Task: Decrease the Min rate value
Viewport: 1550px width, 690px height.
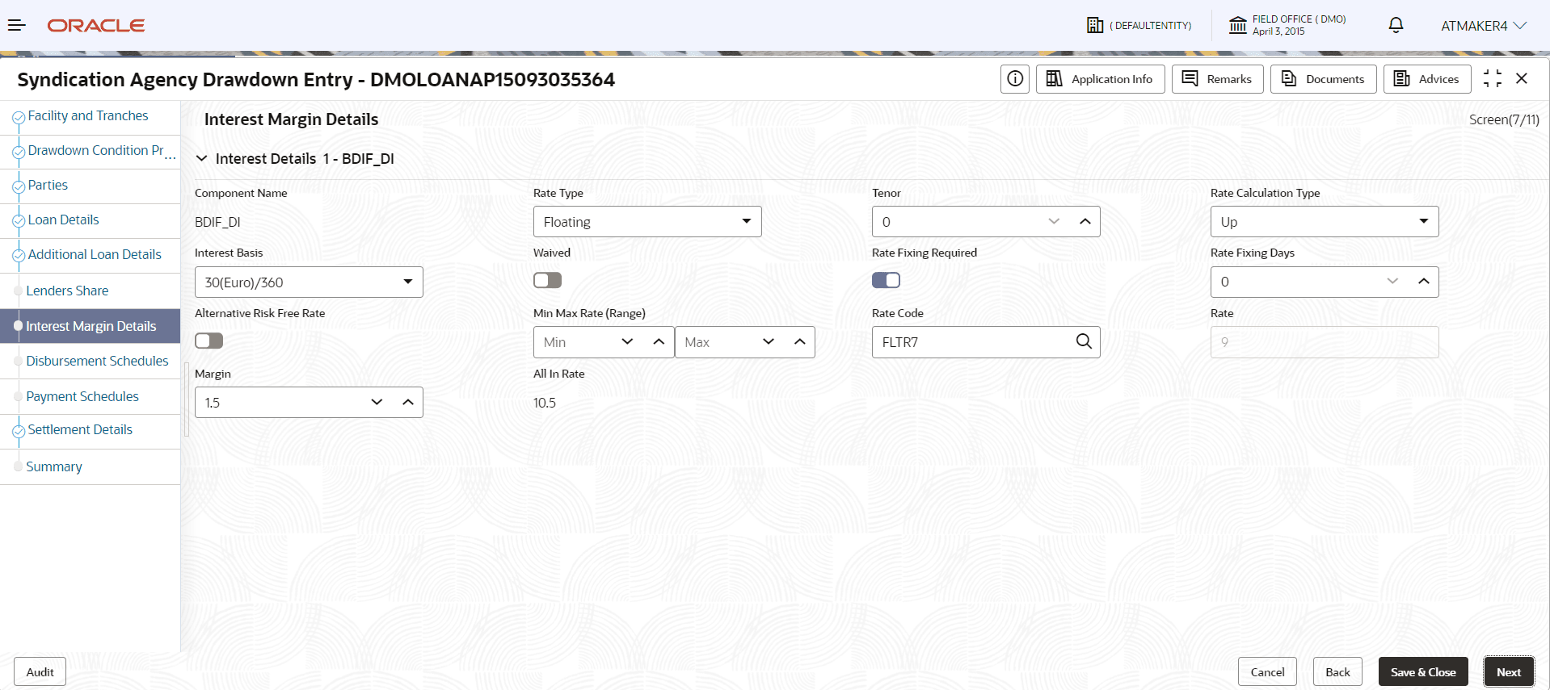Action: (627, 342)
